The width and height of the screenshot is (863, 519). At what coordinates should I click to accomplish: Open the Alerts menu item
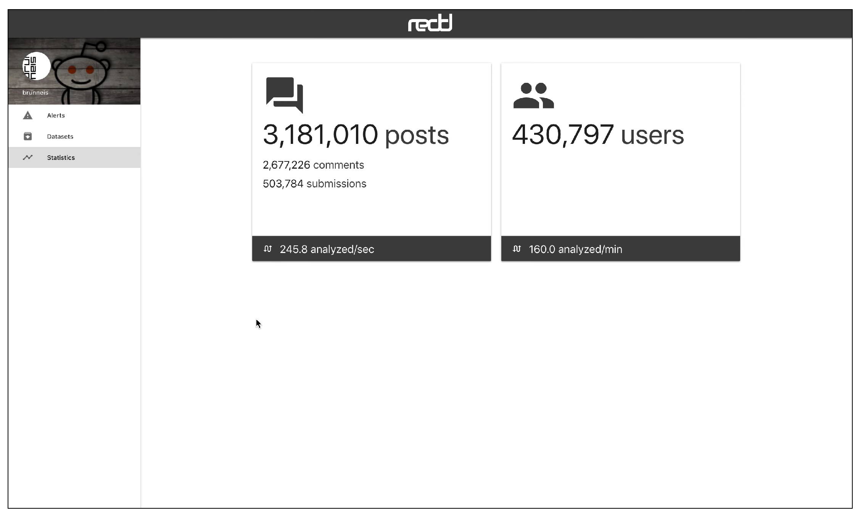[56, 115]
